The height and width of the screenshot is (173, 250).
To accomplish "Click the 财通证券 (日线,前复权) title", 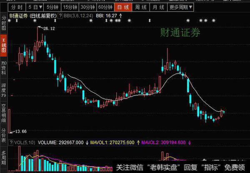I will [33, 16].
